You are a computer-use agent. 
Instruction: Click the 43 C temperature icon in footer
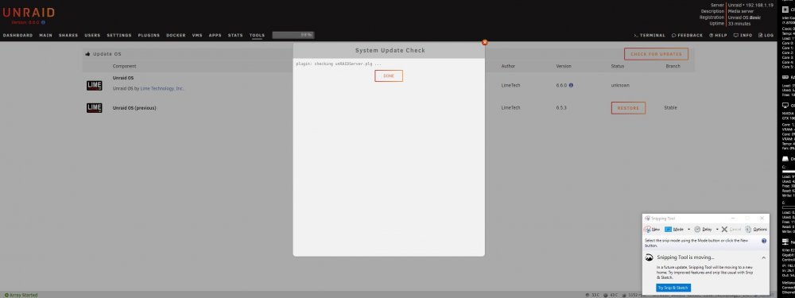[x=606, y=295]
